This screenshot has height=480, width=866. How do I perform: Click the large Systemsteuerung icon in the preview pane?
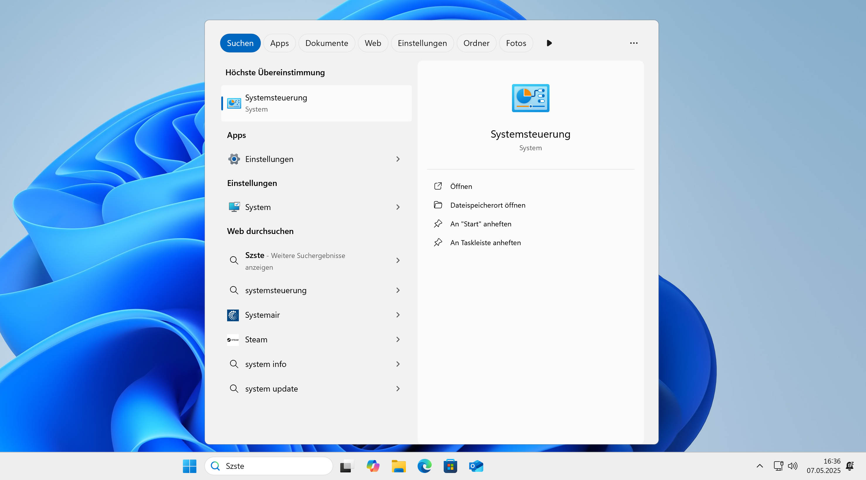530,98
